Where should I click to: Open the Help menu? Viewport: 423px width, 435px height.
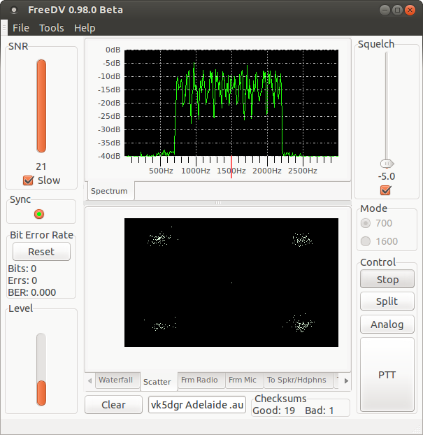coord(85,28)
